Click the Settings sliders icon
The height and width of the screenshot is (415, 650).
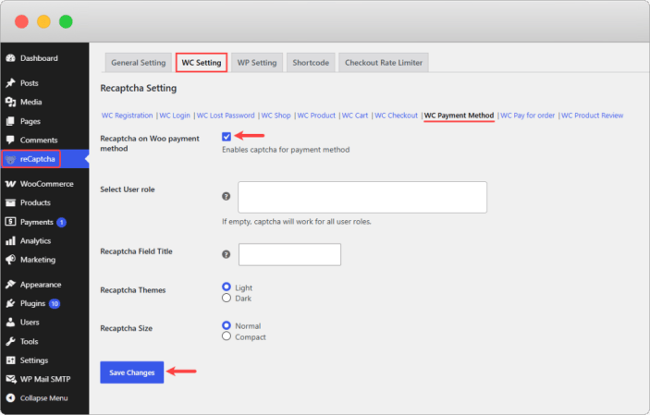(10, 360)
